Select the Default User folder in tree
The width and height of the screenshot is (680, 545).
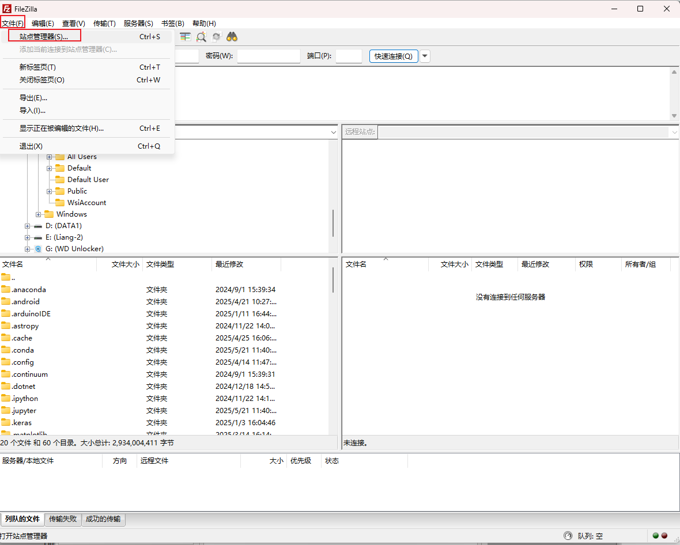88,180
